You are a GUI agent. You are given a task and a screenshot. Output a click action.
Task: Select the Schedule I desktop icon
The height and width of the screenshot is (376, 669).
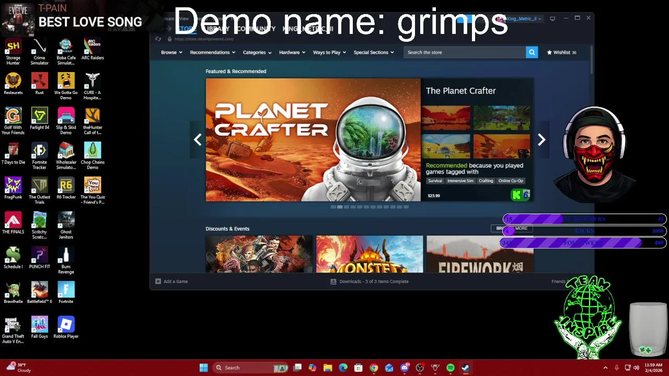[13, 258]
